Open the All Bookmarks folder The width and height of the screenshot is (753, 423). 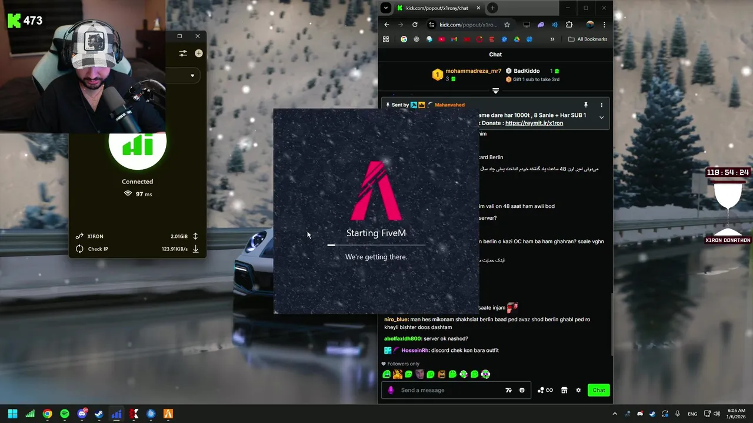pyautogui.click(x=588, y=39)
